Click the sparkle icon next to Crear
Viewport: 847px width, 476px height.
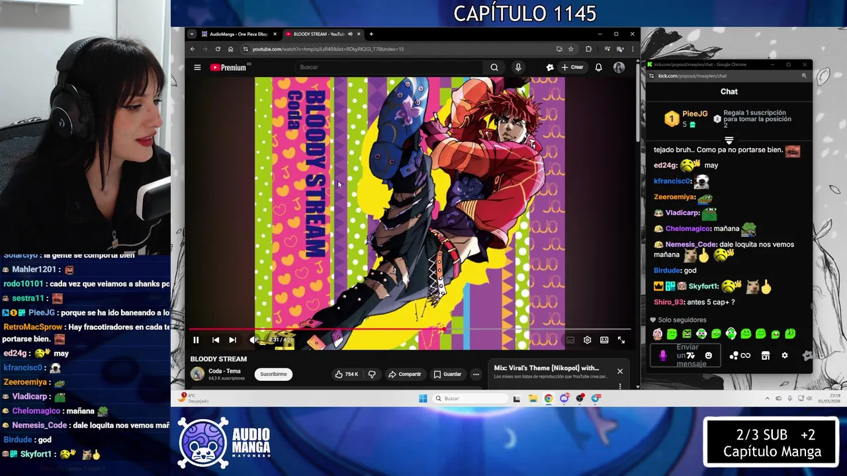point(549,67)
